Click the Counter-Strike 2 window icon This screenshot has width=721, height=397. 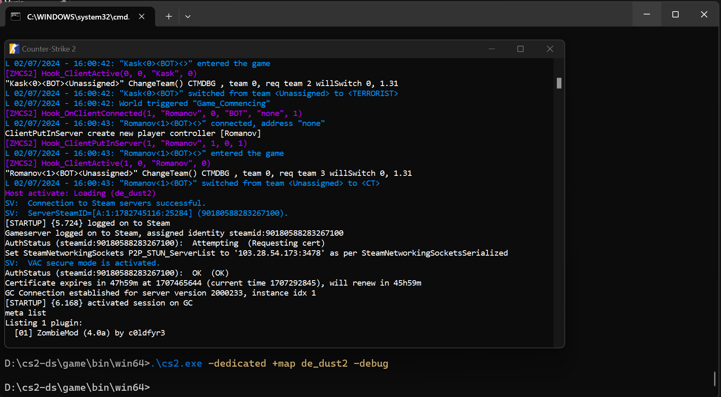point(14,49)
